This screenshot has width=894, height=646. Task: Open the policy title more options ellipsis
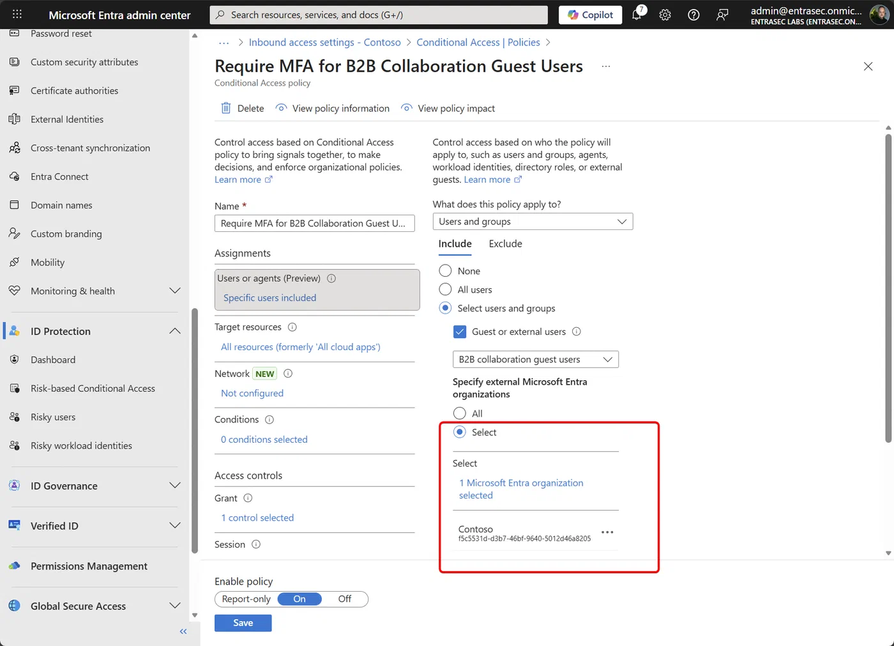click(x=606, y=66)
